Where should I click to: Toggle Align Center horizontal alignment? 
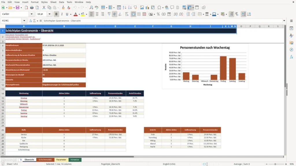97,14
